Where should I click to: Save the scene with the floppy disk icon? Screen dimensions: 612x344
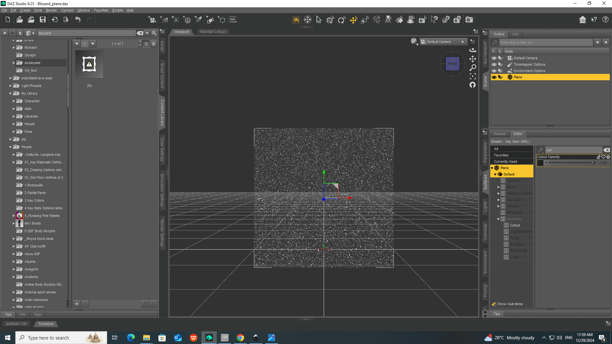tap(42, 20)
